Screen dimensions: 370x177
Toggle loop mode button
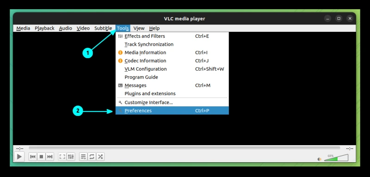tap(92, 157)
